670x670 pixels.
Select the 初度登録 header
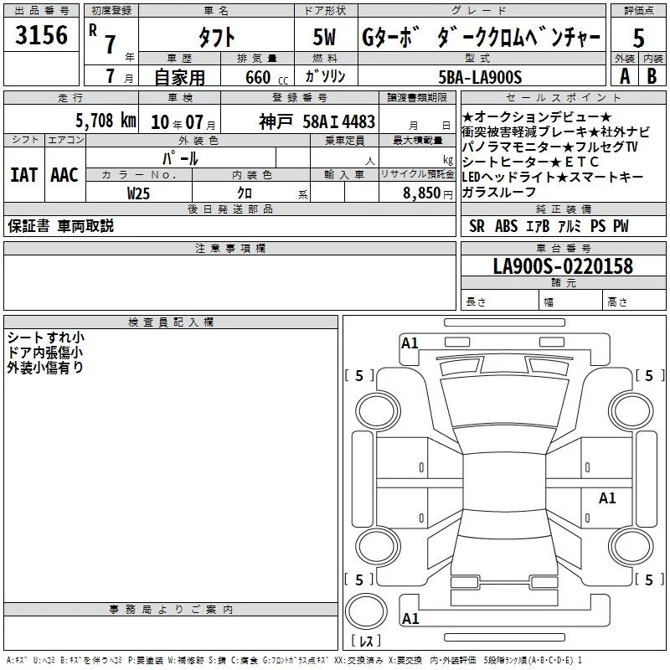pos(111,10)
